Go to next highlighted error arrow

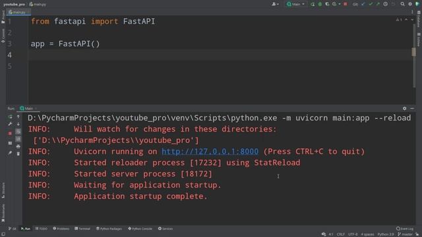point(412,20)
